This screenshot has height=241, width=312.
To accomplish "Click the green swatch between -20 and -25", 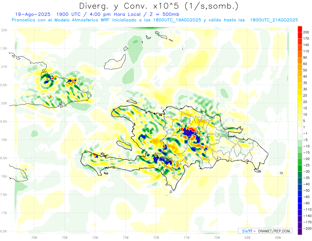I will (300, 162).
